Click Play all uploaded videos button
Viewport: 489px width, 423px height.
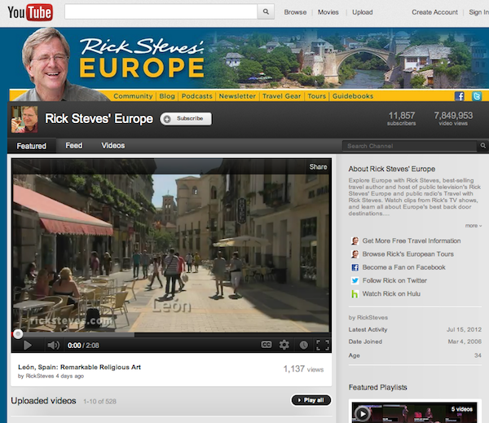tap(311, 400)
